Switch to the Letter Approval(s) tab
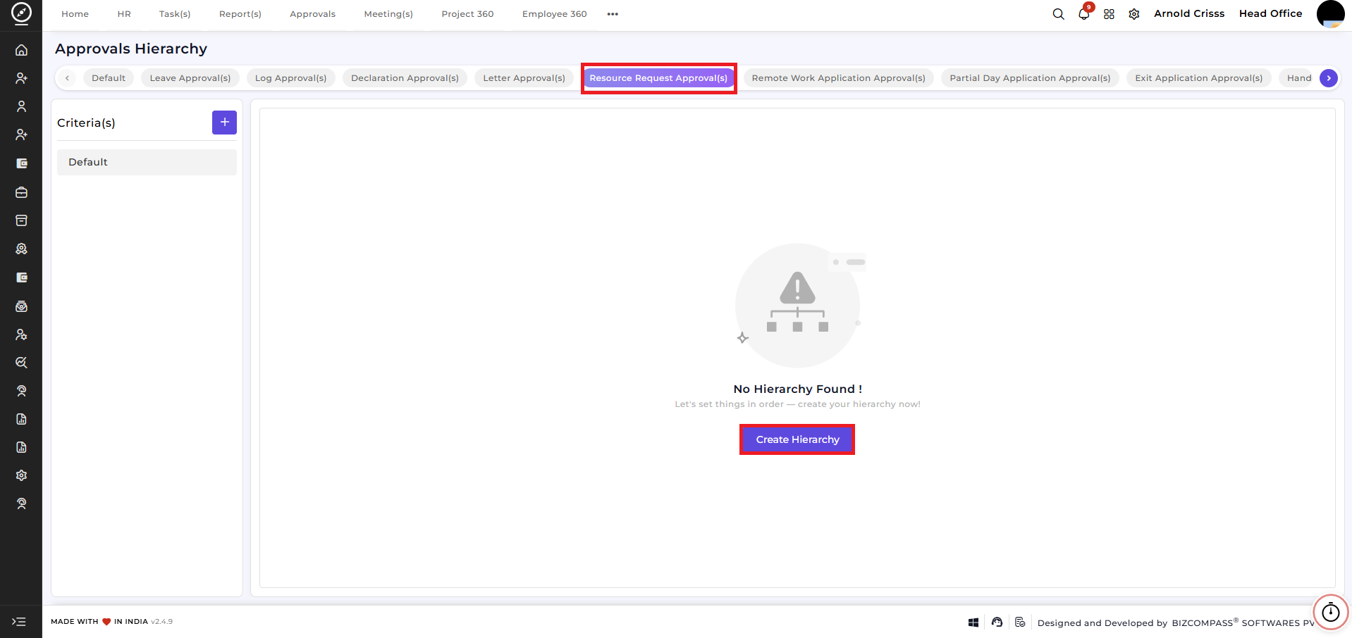This screenshot has width=1352, height=638. [524, 78]
